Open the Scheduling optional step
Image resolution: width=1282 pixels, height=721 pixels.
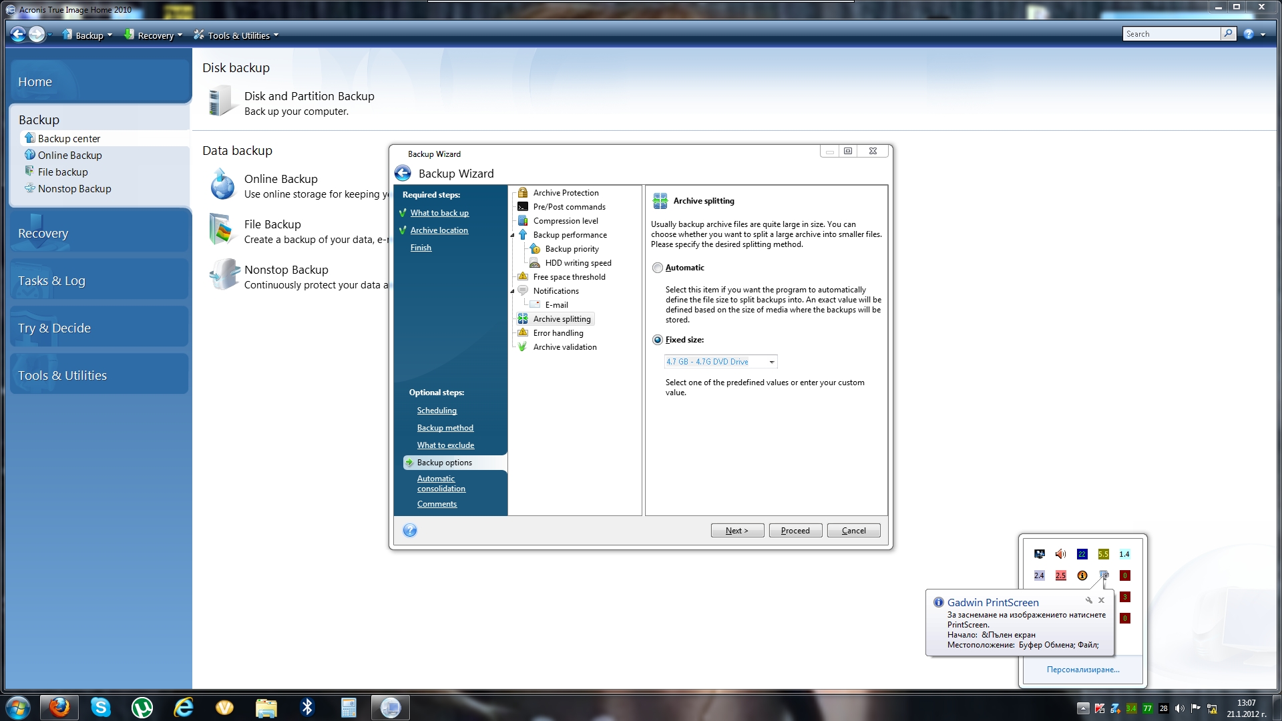point(437,411)
